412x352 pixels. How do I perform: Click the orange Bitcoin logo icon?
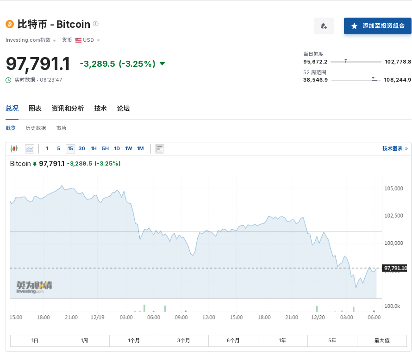pyautogui.click(x=10, y=24)
